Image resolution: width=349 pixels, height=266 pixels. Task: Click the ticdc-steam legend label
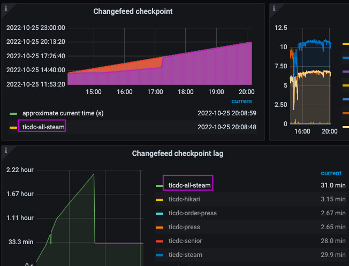(x=186, y=255)
